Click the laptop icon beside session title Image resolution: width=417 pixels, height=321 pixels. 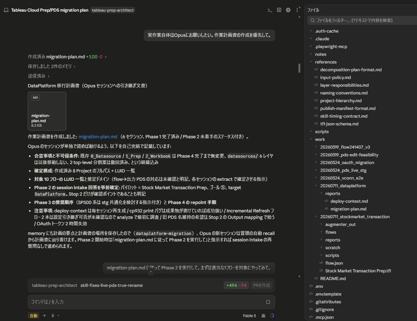tap(6, 10)
